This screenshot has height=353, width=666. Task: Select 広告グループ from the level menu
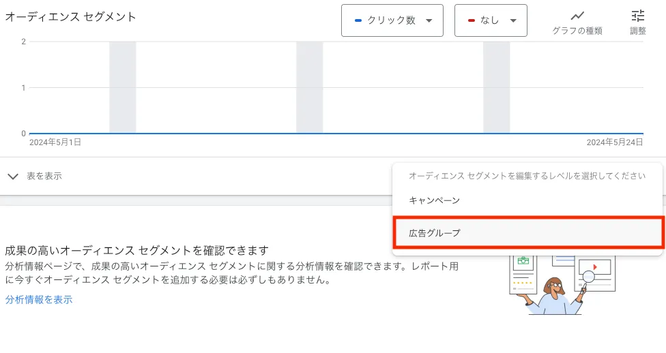pyautogui.click(x=527, y=232)
